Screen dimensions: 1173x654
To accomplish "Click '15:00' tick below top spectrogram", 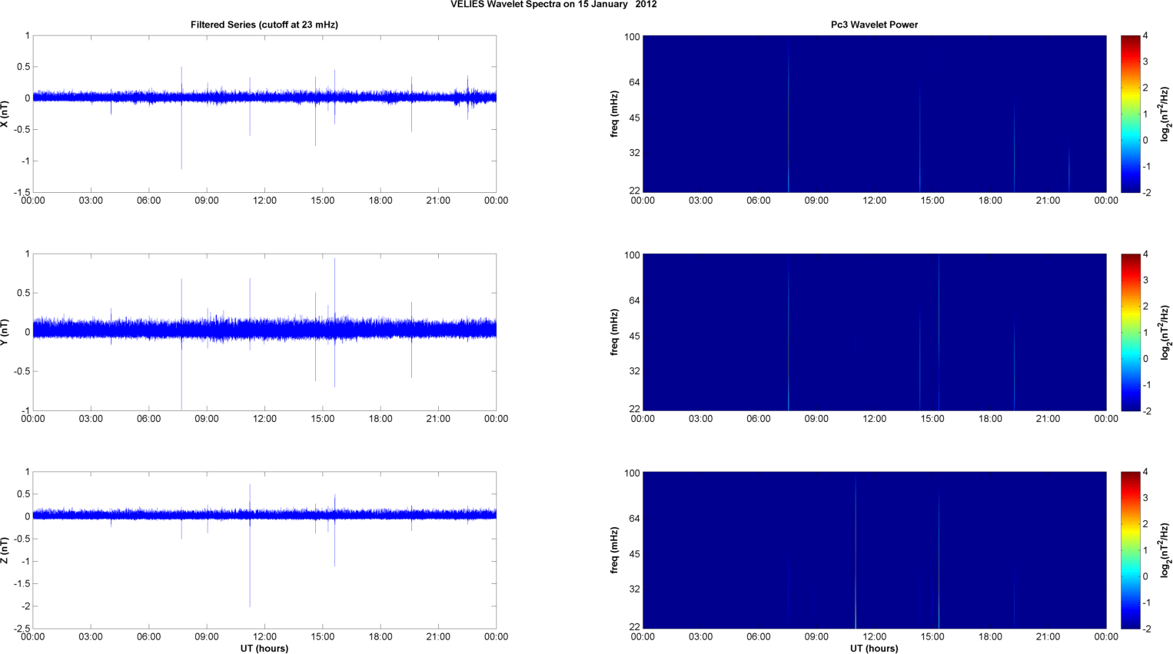I will (x=932, y=201).
